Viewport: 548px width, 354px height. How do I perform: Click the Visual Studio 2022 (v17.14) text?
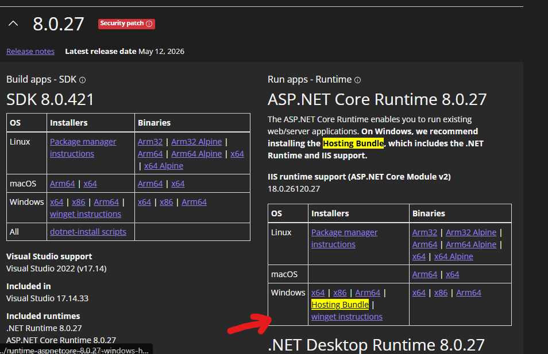(x=56, y=269)
